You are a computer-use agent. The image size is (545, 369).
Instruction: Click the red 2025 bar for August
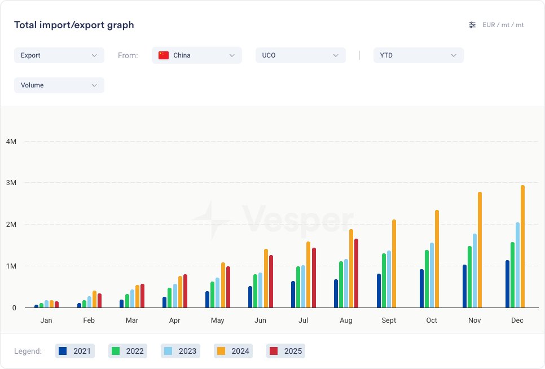click(356, 274)
